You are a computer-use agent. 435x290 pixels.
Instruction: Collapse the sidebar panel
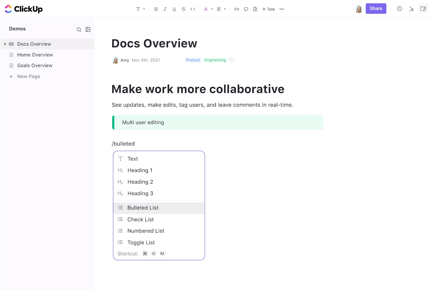88,29
